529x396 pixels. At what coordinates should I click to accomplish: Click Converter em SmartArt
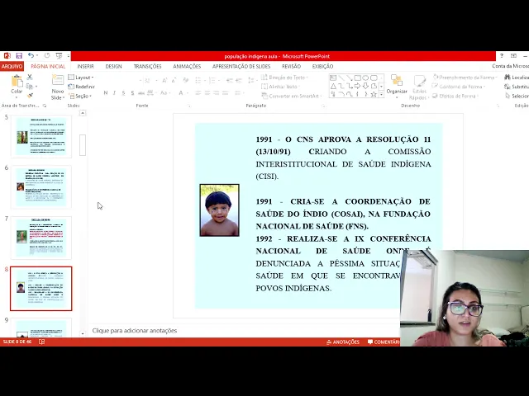pyautogui.click(x=291, y=96)
